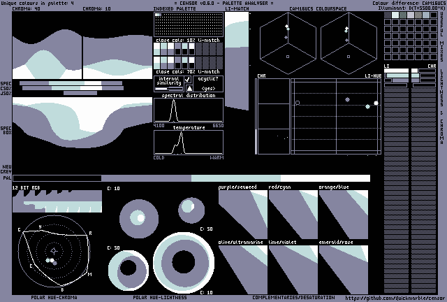Open the red/cyan desaturation thumbnail
447x302 pixels.
(293, 215)
